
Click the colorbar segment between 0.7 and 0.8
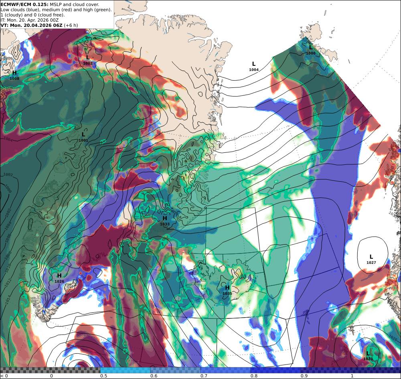click(x=225, y=370)
